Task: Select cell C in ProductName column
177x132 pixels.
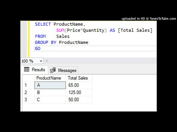Action: [50, 100]
